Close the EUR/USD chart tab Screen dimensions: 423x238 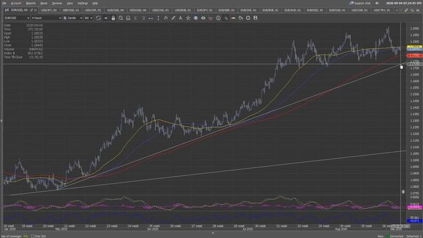tap(35, 10)
